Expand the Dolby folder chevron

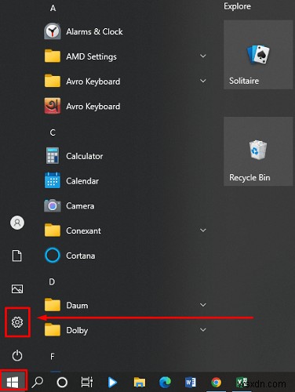[x=203, y=329]
